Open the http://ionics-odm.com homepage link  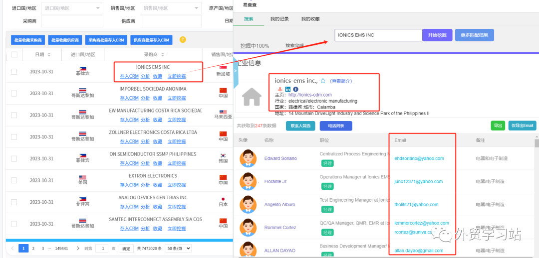pos(310,95)
